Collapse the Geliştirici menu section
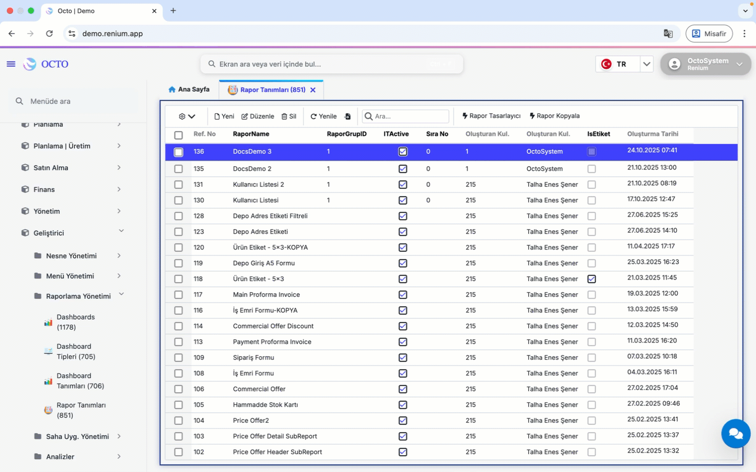 coord(121,231)
